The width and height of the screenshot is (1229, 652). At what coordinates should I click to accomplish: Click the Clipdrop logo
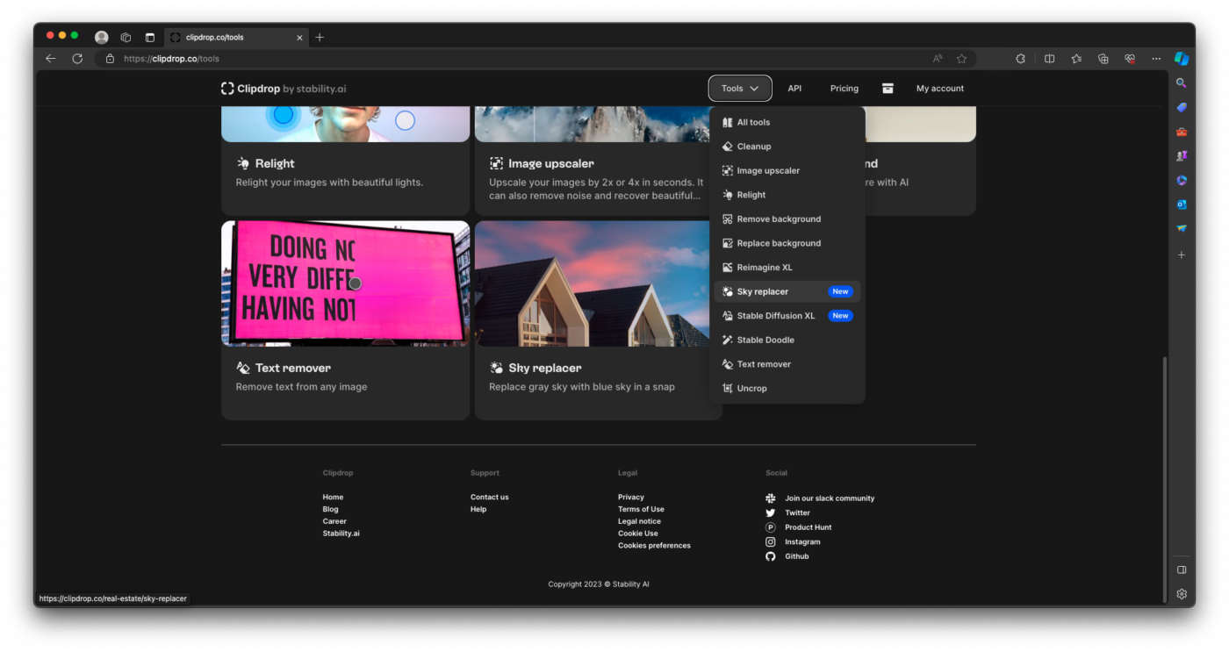(x=283, y=89)
